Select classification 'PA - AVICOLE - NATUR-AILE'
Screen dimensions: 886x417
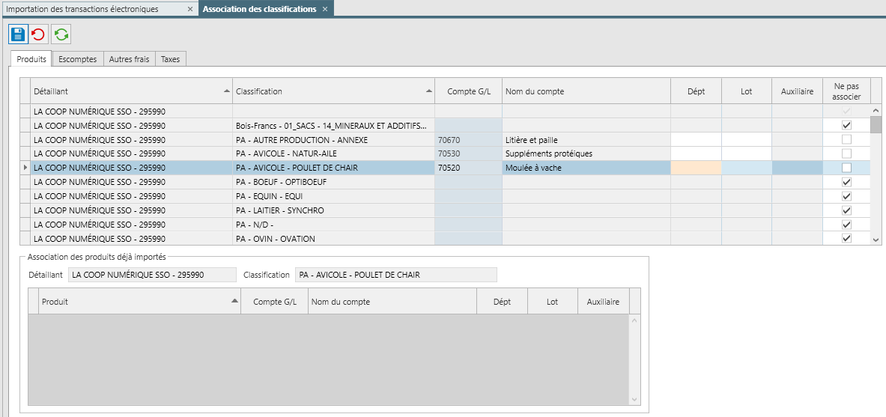coord(333,153)
